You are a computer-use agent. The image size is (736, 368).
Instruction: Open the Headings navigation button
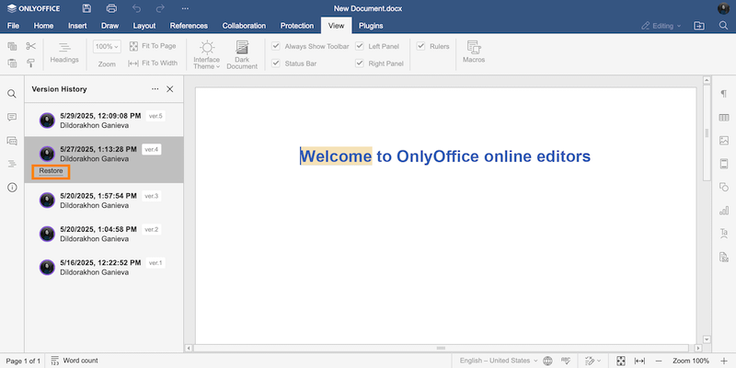pos(64,52)
